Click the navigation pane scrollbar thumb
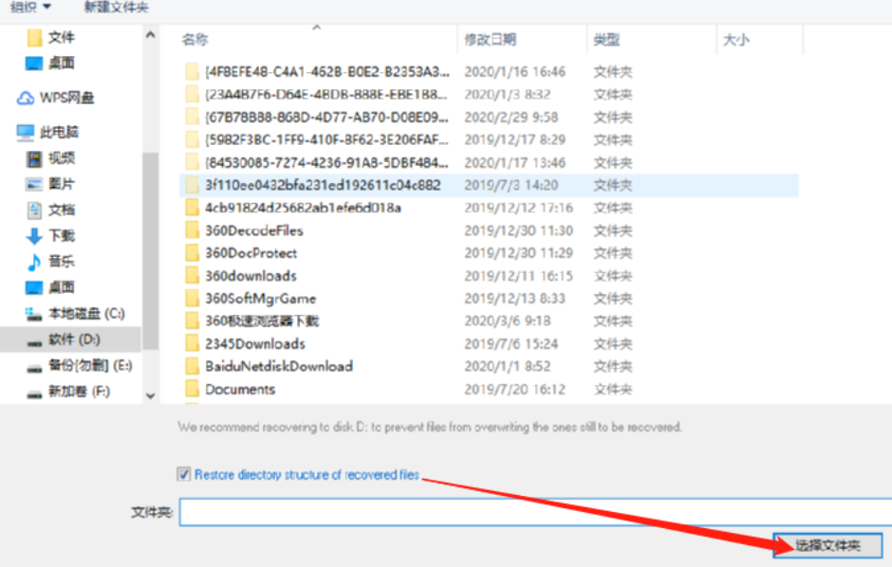Viewport: 892px width, 567px height. coord(150,250)
